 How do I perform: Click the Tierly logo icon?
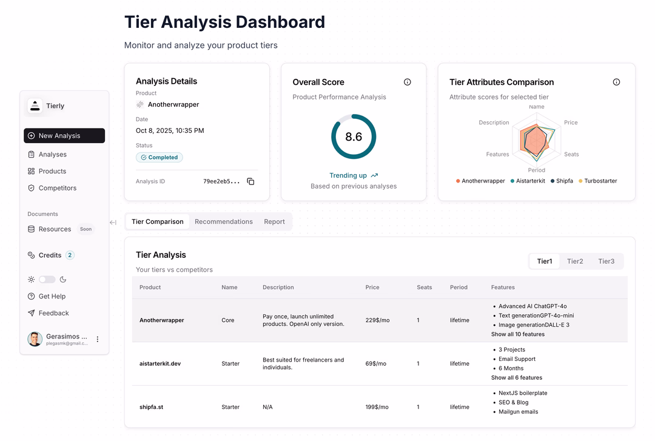point(35,106)
